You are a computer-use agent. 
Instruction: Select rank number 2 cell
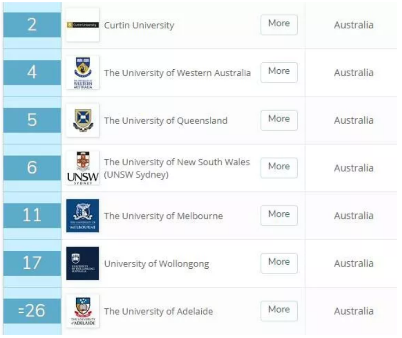(x=32, y=25)
